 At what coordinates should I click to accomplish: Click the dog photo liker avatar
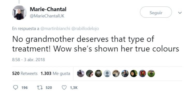coord(116,73)
